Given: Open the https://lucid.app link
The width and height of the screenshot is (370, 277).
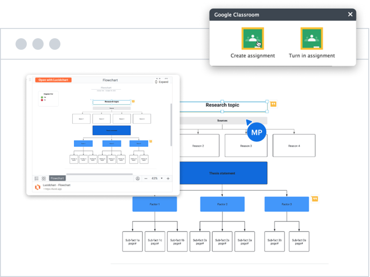Looking at the screenshot, I should coord(53,189).
